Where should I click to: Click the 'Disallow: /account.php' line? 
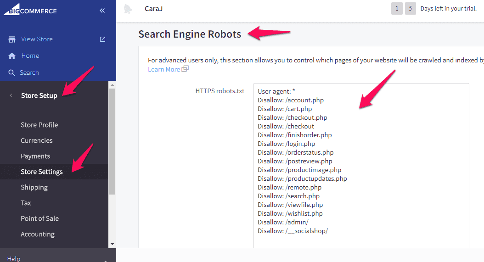pyautogui.click(x=291, y=100)
